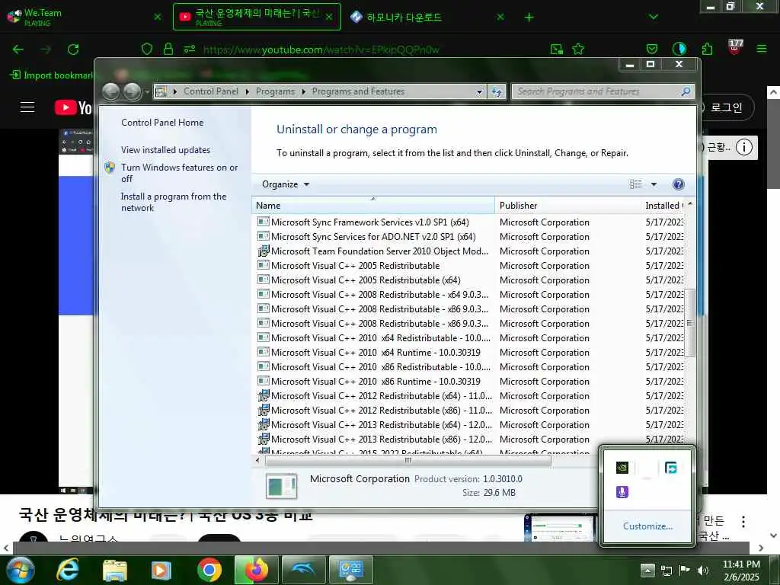Click the vertical scrollbar thumb of program list

tap(689, 323)
